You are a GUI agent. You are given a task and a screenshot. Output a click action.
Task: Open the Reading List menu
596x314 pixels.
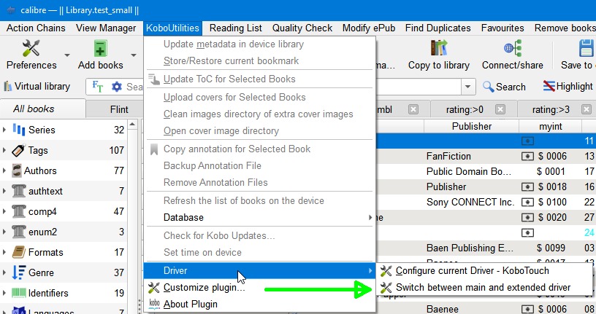(235, 28)
